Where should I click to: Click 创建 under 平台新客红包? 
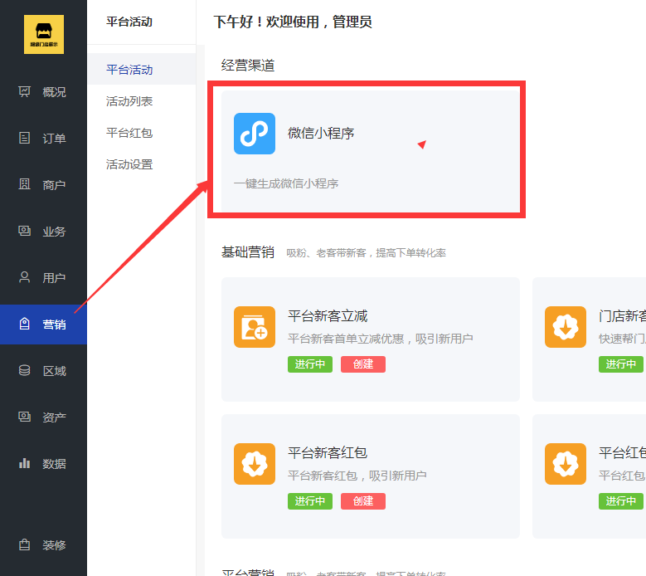tap(363, 501)
